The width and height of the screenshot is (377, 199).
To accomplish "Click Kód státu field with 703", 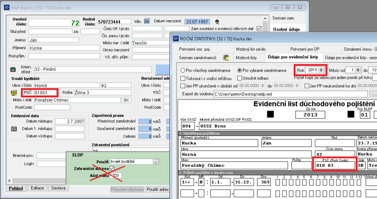I will point(116,175).
